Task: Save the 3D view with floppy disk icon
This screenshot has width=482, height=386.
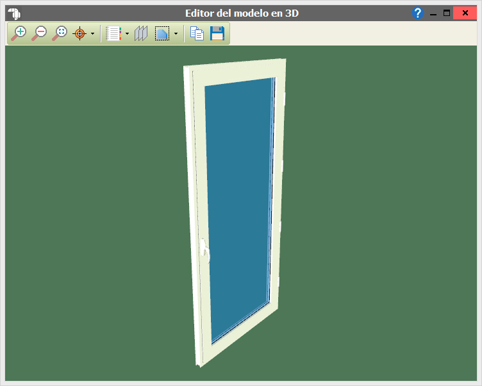Action: (217, 33)
